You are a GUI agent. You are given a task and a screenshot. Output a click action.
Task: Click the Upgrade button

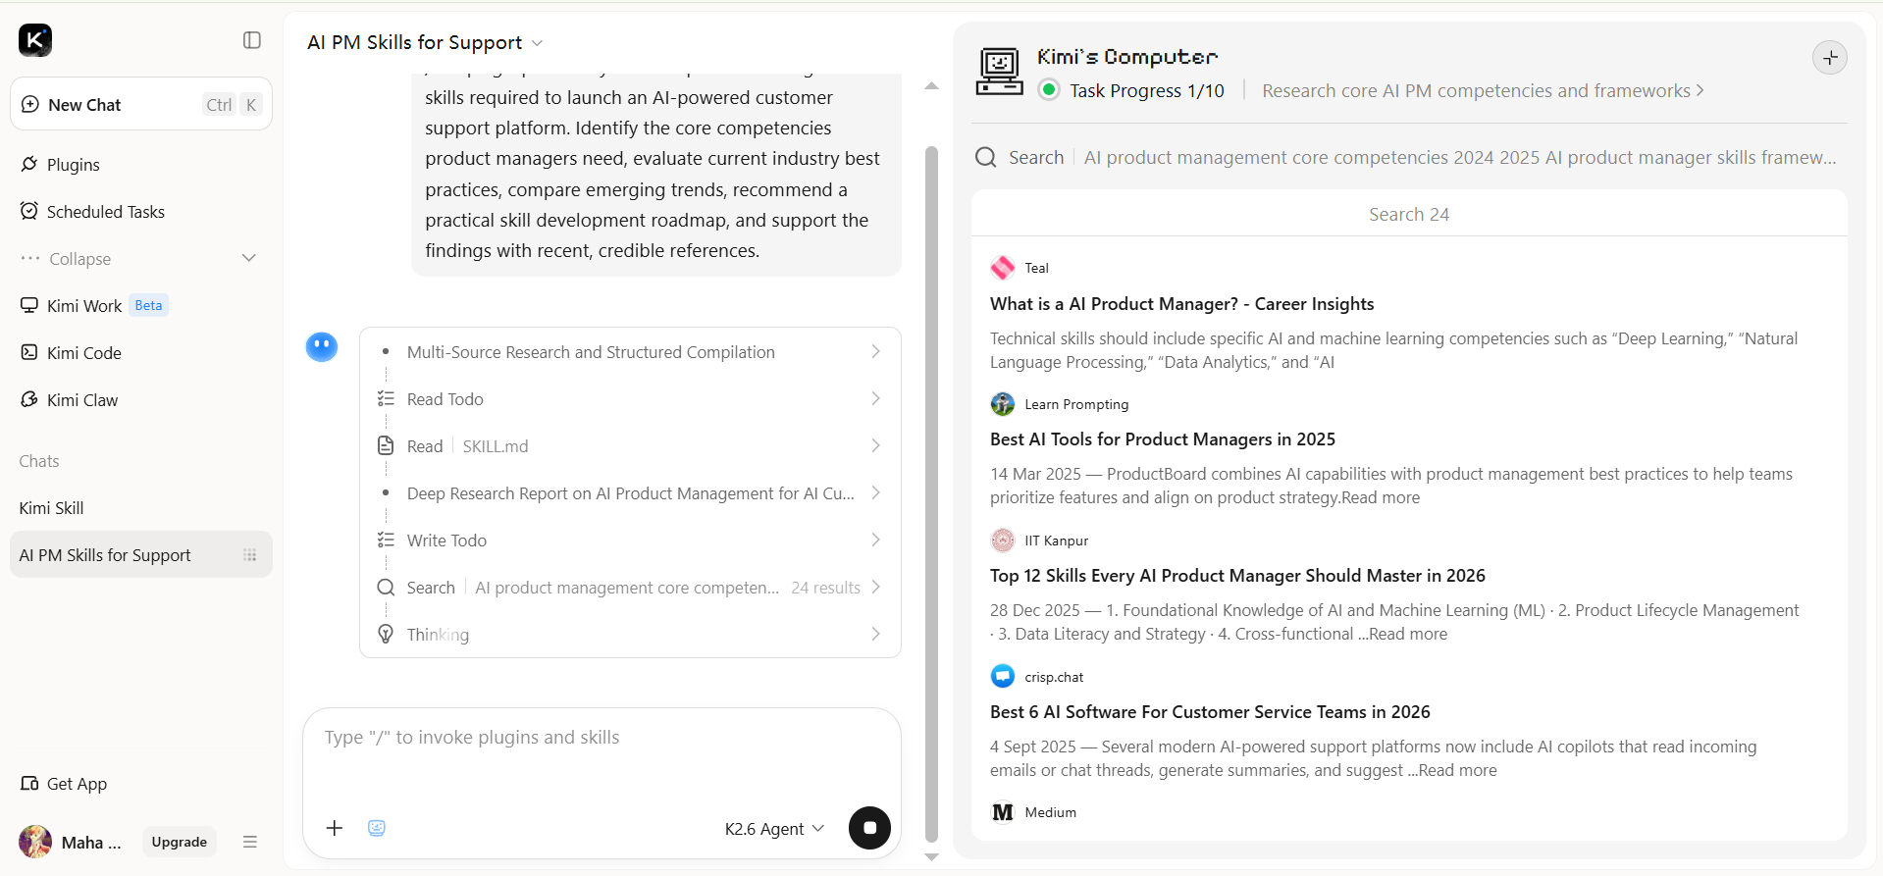coord(180,842)
